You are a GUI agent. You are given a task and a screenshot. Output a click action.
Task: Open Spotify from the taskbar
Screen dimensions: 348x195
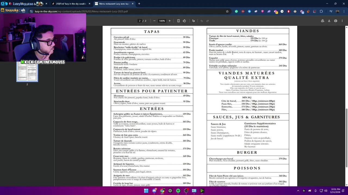click(178, 191)
